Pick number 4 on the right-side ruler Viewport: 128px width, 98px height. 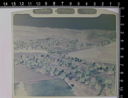122,41
